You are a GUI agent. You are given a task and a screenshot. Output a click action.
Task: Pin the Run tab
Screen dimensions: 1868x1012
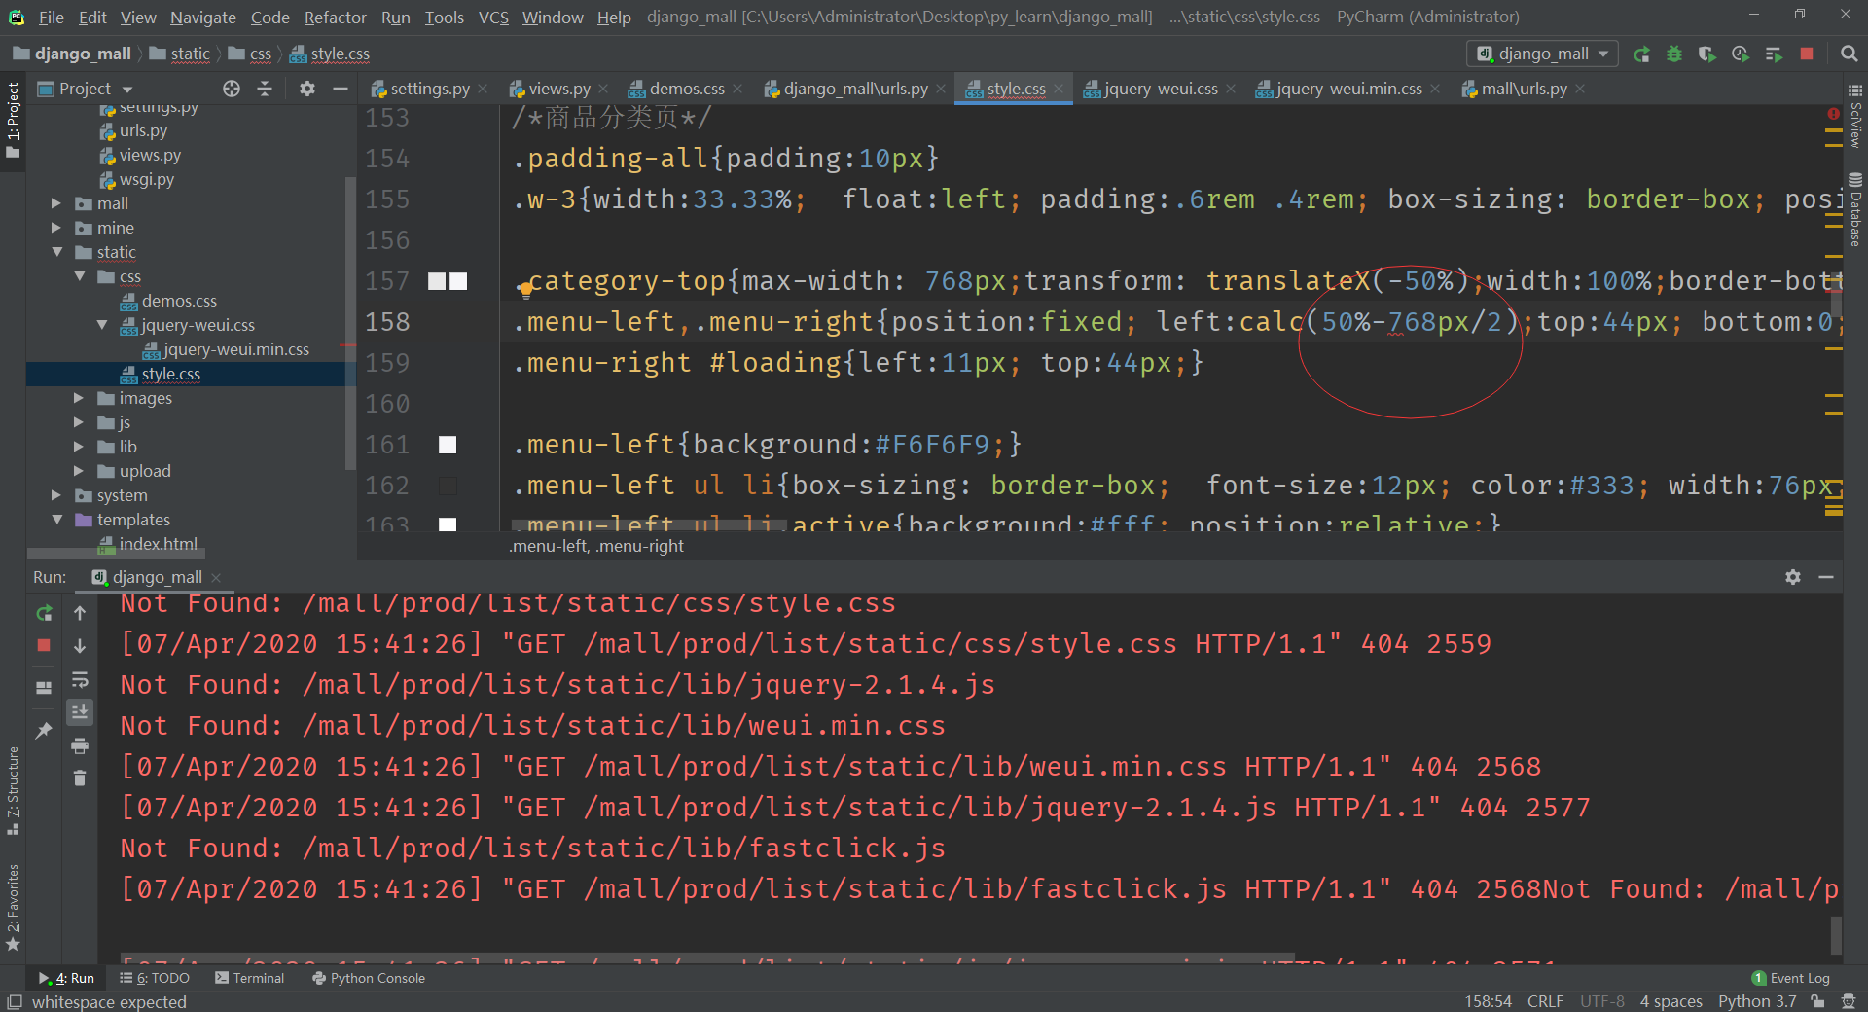pyautogui.click(x=44, y=730)
